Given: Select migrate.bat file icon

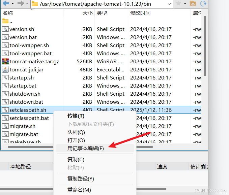Looking at the screenshot, I should (5, 134).
